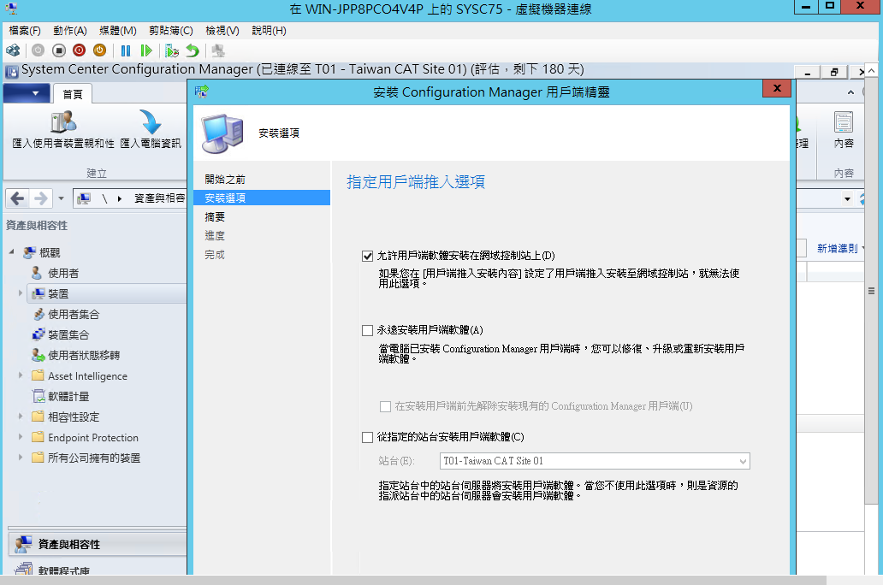Open the 說明(H) menu
Image resolution: width=883 pixels, height=585 pixels.
[x=269, y=31]
